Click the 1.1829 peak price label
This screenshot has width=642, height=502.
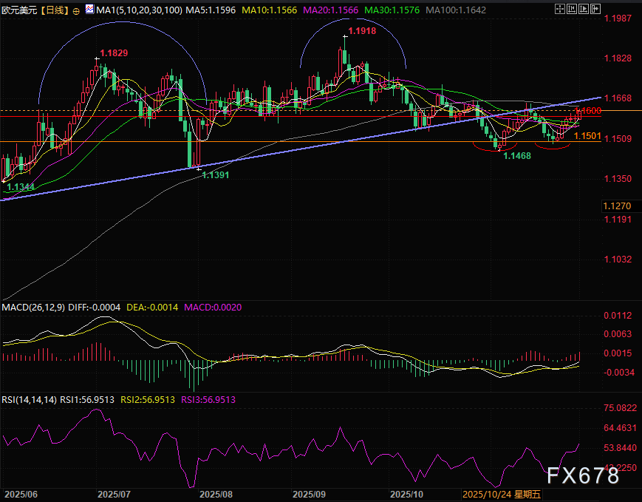pyautogui.click(x=113, y=53)
